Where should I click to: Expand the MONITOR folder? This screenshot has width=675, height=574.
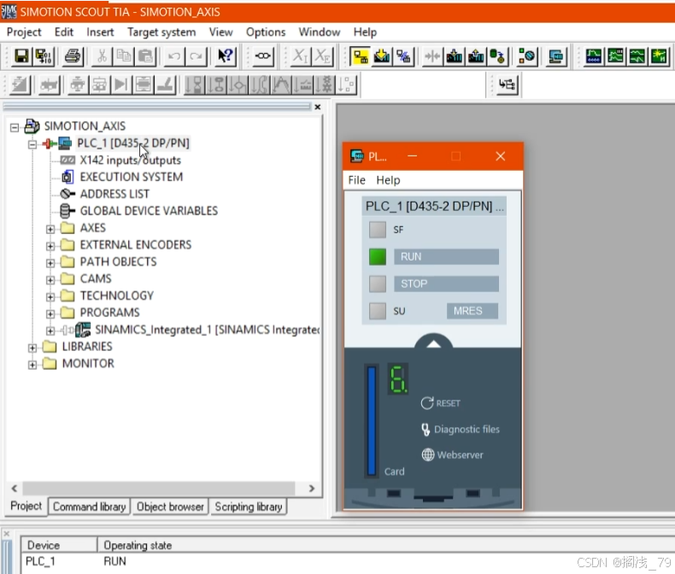pyautogui.click(x=32, y=365)
